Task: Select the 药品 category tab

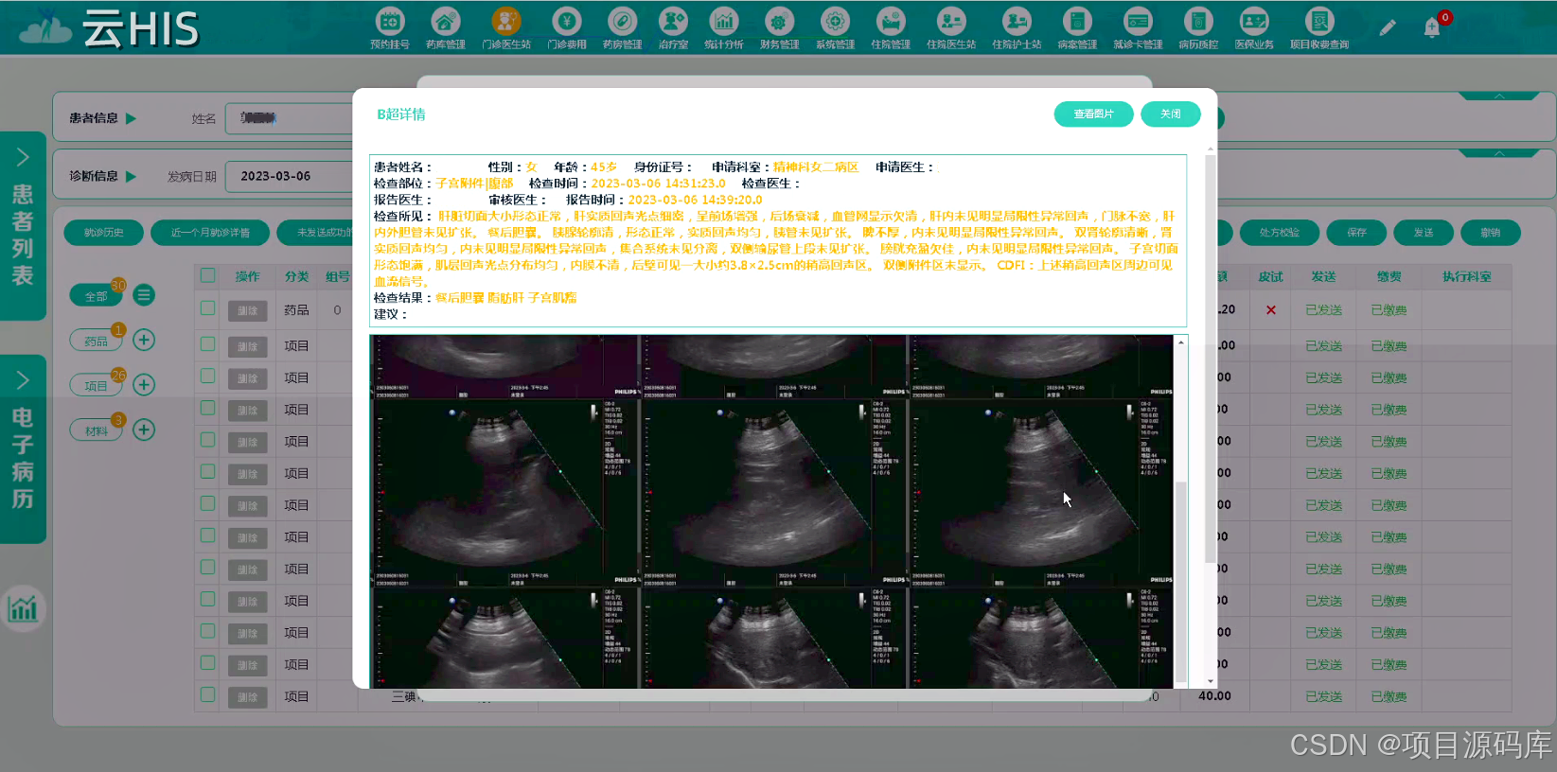Action: pyautogui.click(x=97, y=341)
